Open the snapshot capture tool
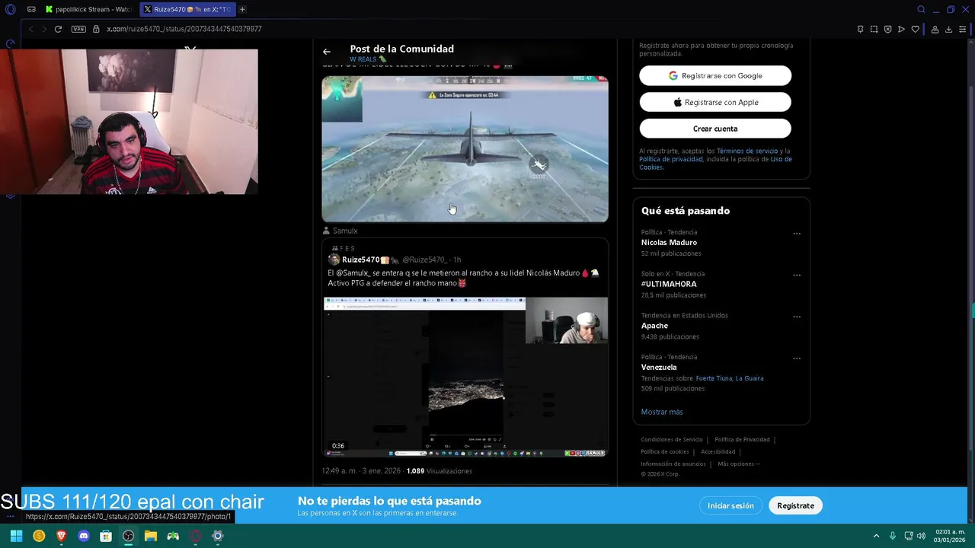Viewport: 975px width, 548px height. pos(874,29)
